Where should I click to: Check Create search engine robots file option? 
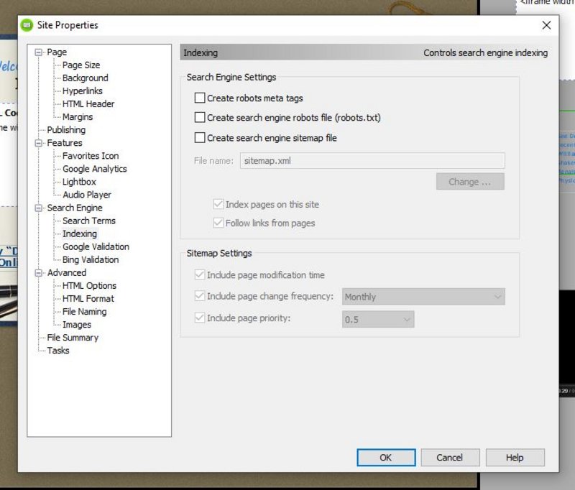pyautogui.click(x=200, y=117)
